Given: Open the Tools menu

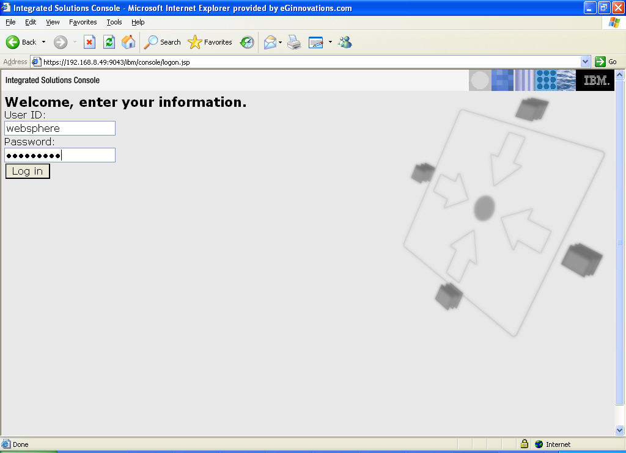Looking at the screenshot, I should click(114, 23).
